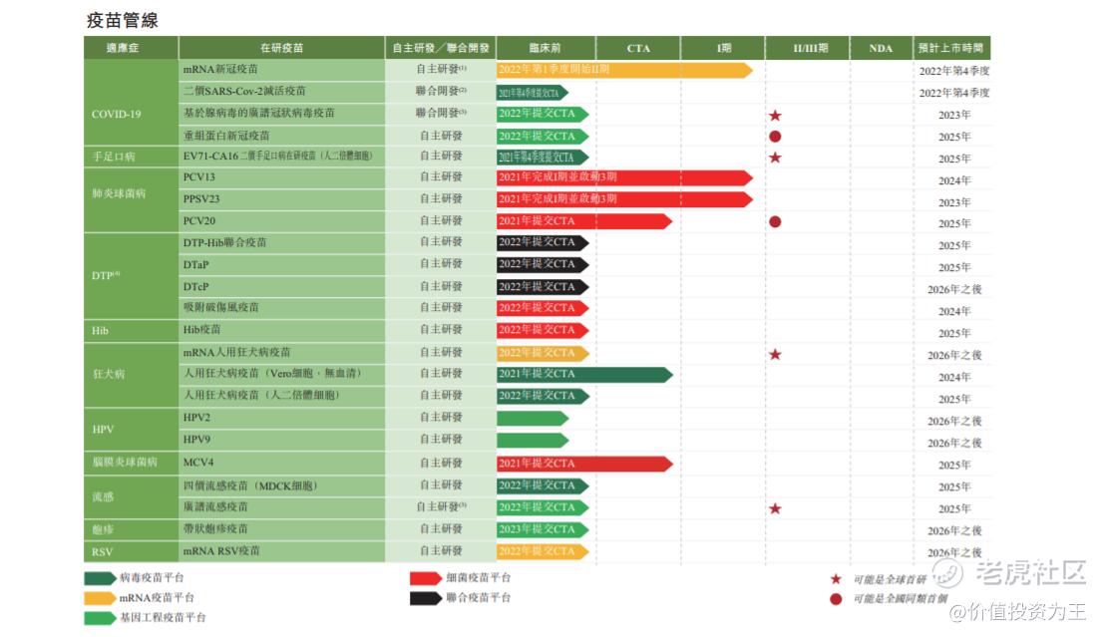Click the 自主研發 cell in the MCV4 row
This screenshot has height=637, width=1108.
pos(441,464)
